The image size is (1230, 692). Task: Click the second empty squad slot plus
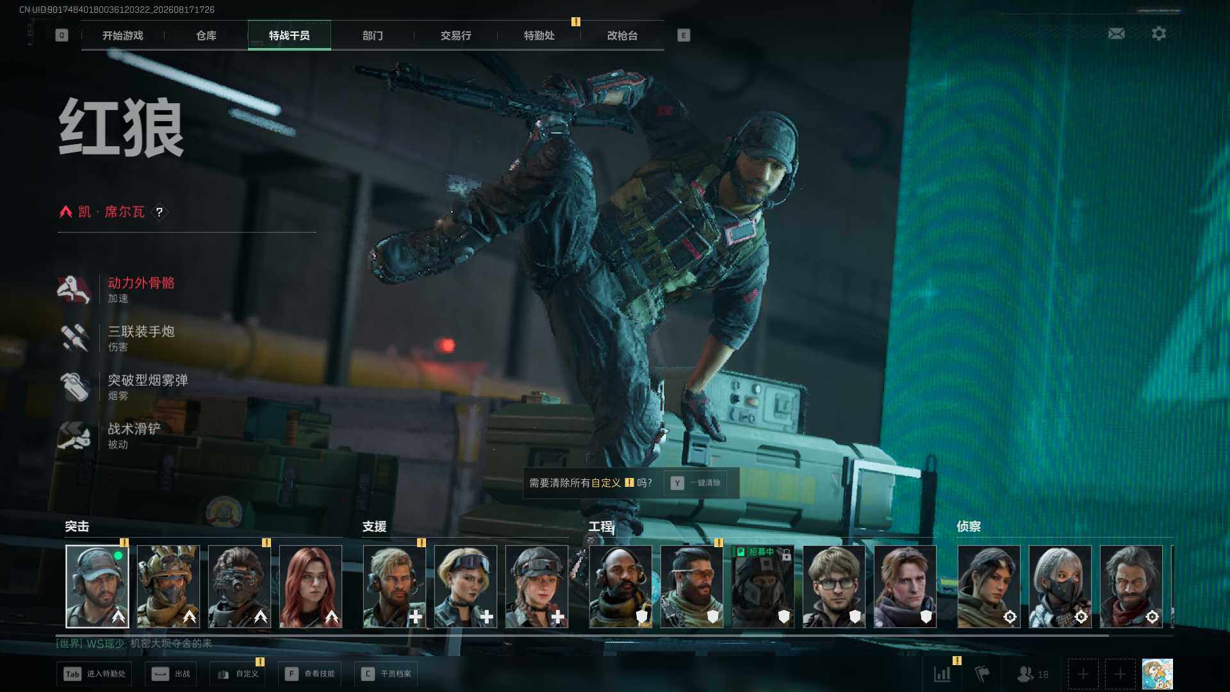tap(1120, 674)
